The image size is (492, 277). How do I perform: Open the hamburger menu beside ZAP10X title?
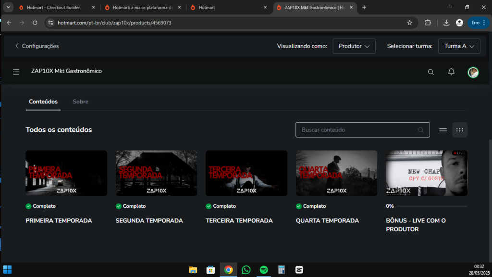[16, 72]
